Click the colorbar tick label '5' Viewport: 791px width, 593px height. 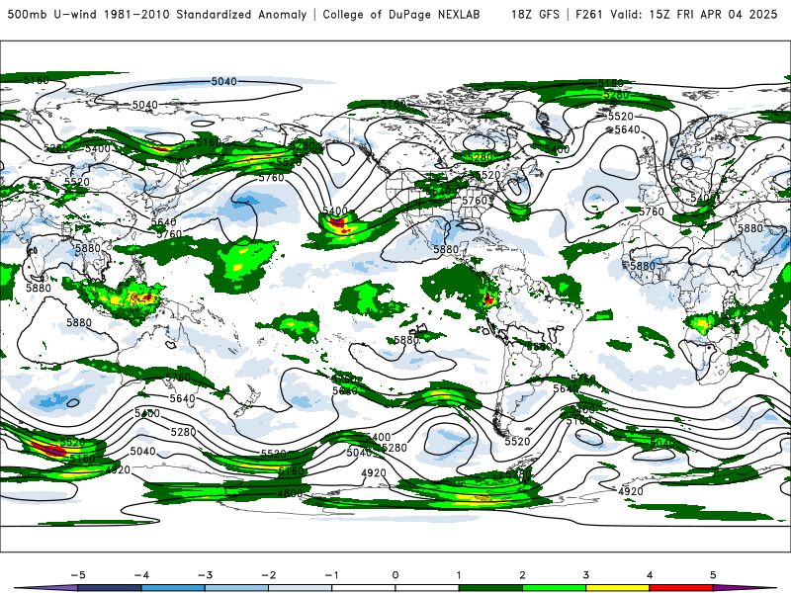pyautogui.click(x=713, y=575)
